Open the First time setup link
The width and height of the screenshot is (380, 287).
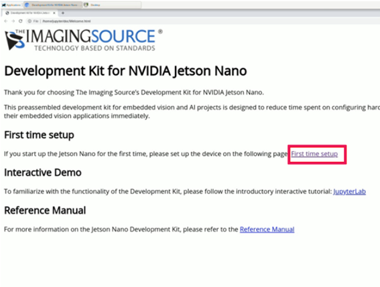pos(314,154)
